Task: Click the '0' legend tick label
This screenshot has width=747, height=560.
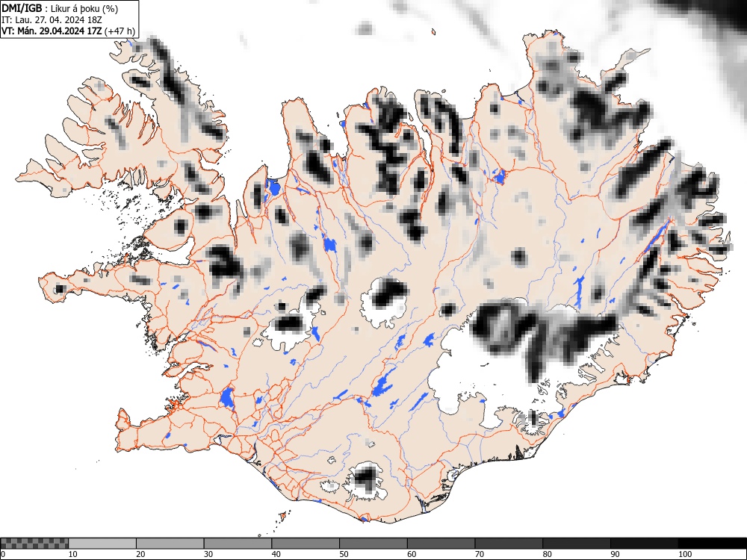Action: coord(3,554)
